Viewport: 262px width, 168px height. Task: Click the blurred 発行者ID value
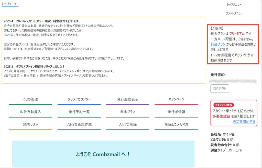coord(233,81)
